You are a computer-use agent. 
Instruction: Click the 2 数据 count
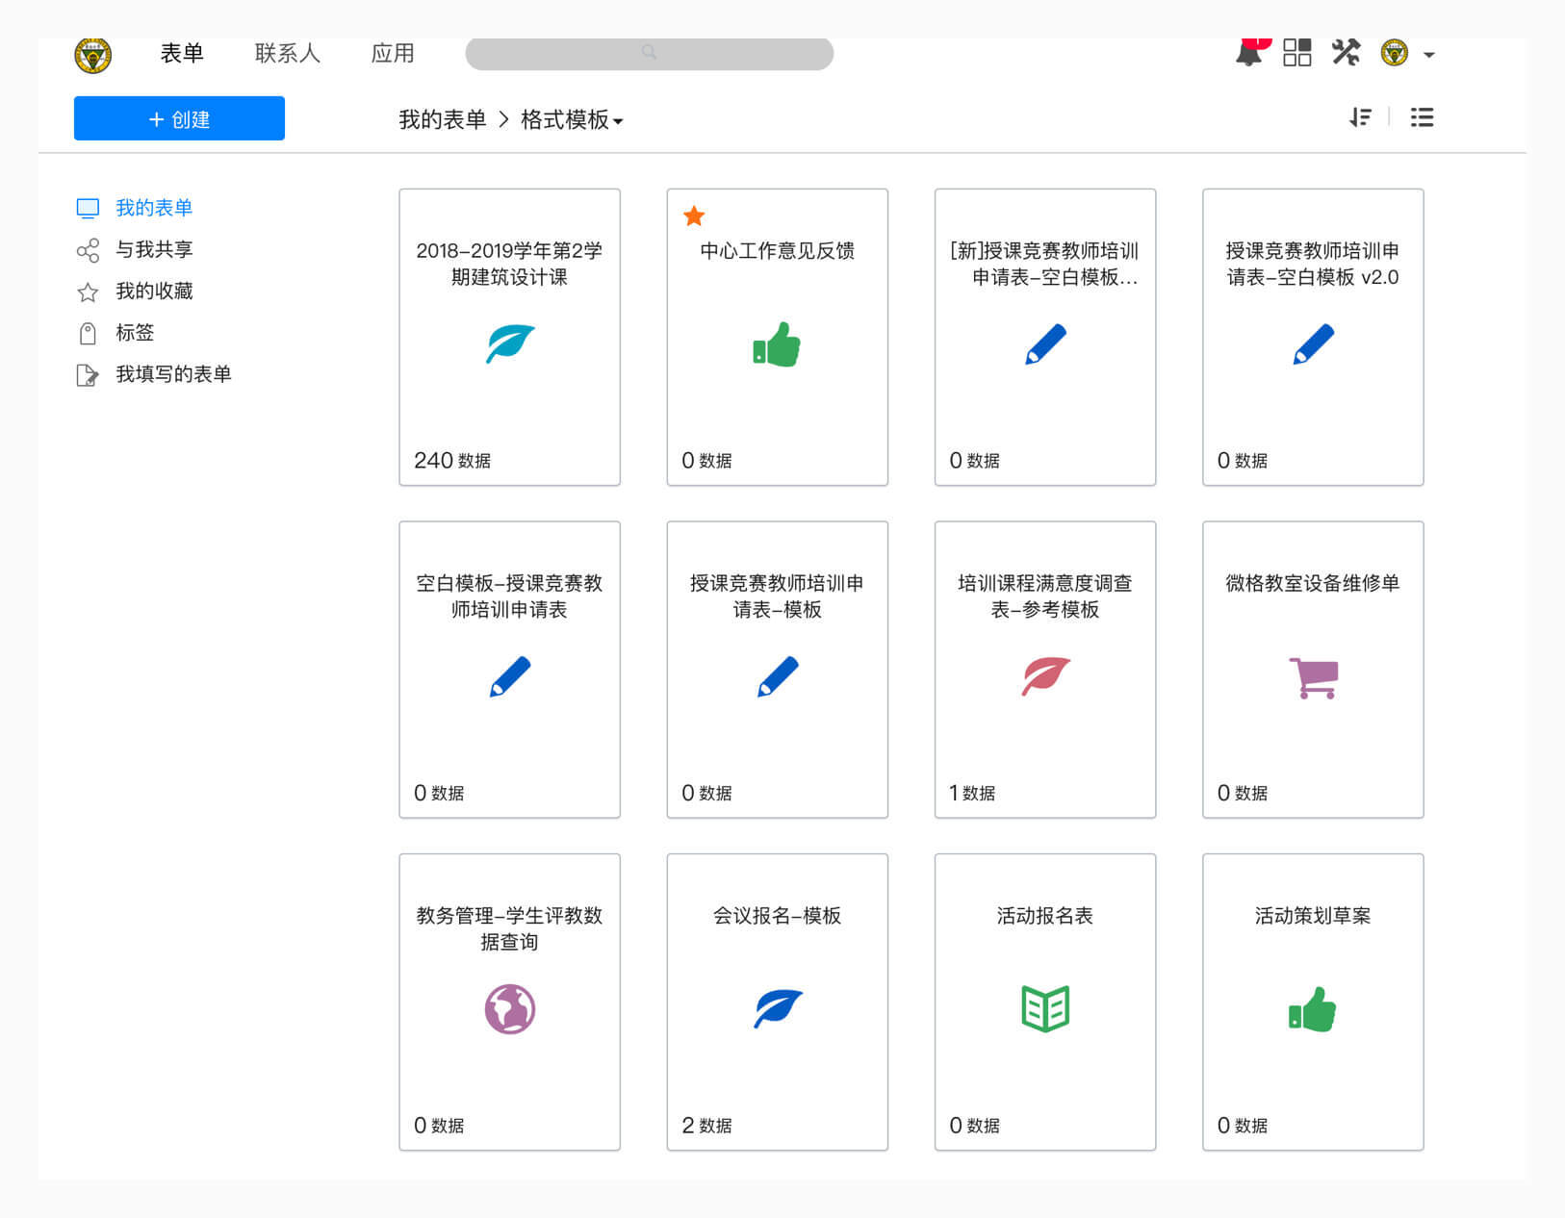(x=706, y=1126)
